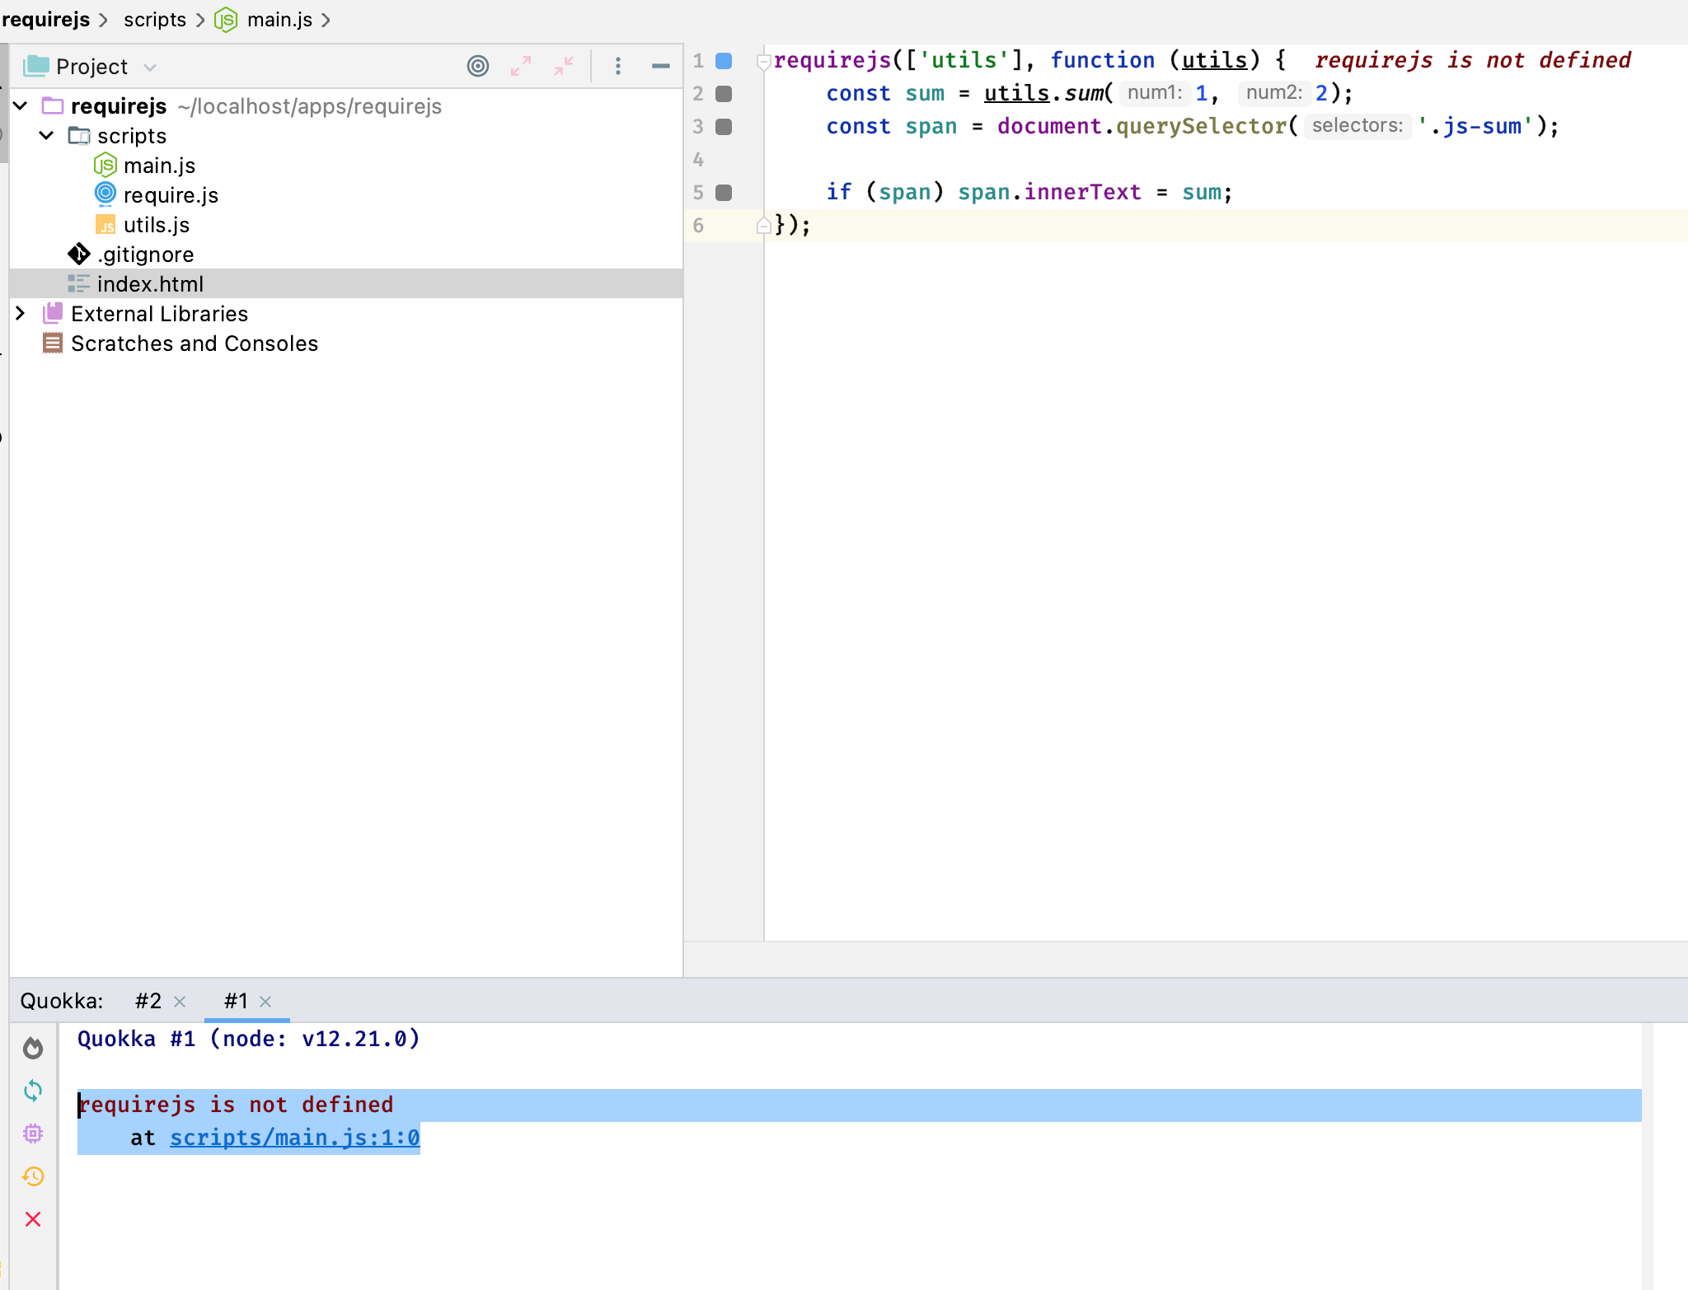Viewport: 1688px width, 1290px height.
Task: Select the main.js breadcrumb item
Action: (281, 19)
